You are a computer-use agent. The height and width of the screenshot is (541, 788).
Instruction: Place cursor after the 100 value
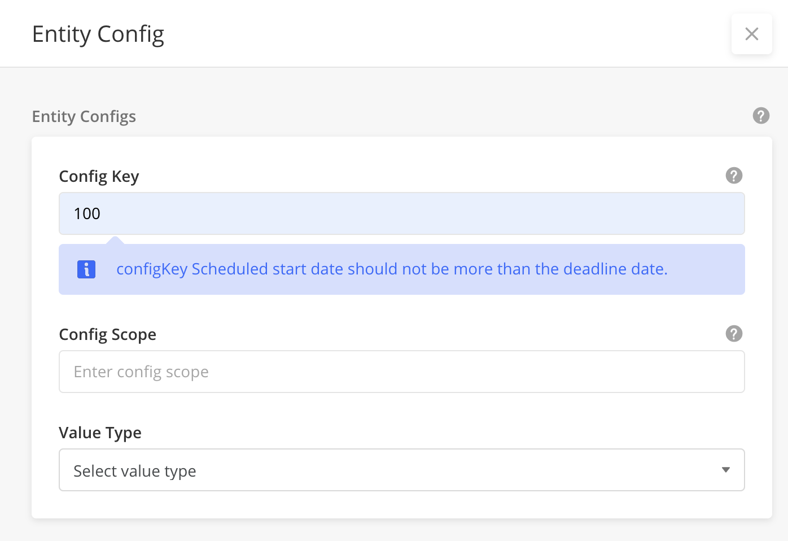101,213
